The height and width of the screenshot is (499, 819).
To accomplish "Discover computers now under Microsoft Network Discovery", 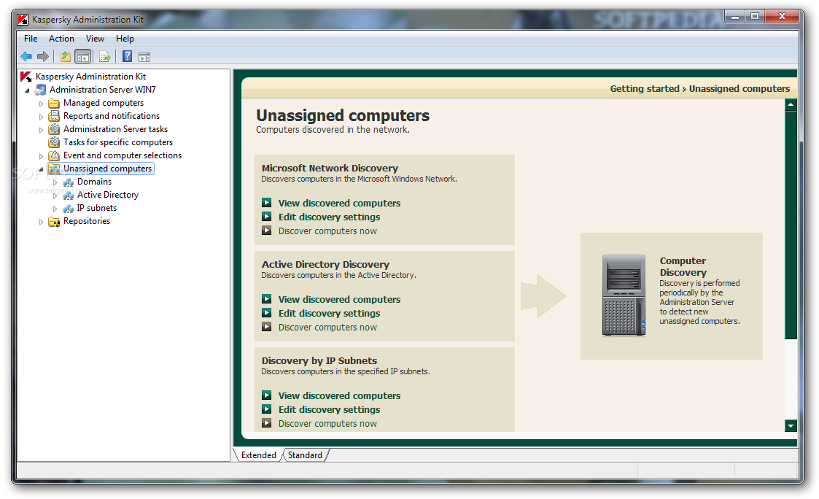I will coord(327,231).
